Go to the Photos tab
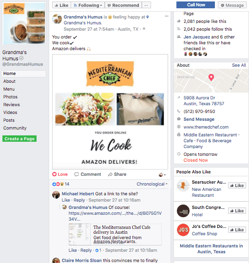 (10, 97)
